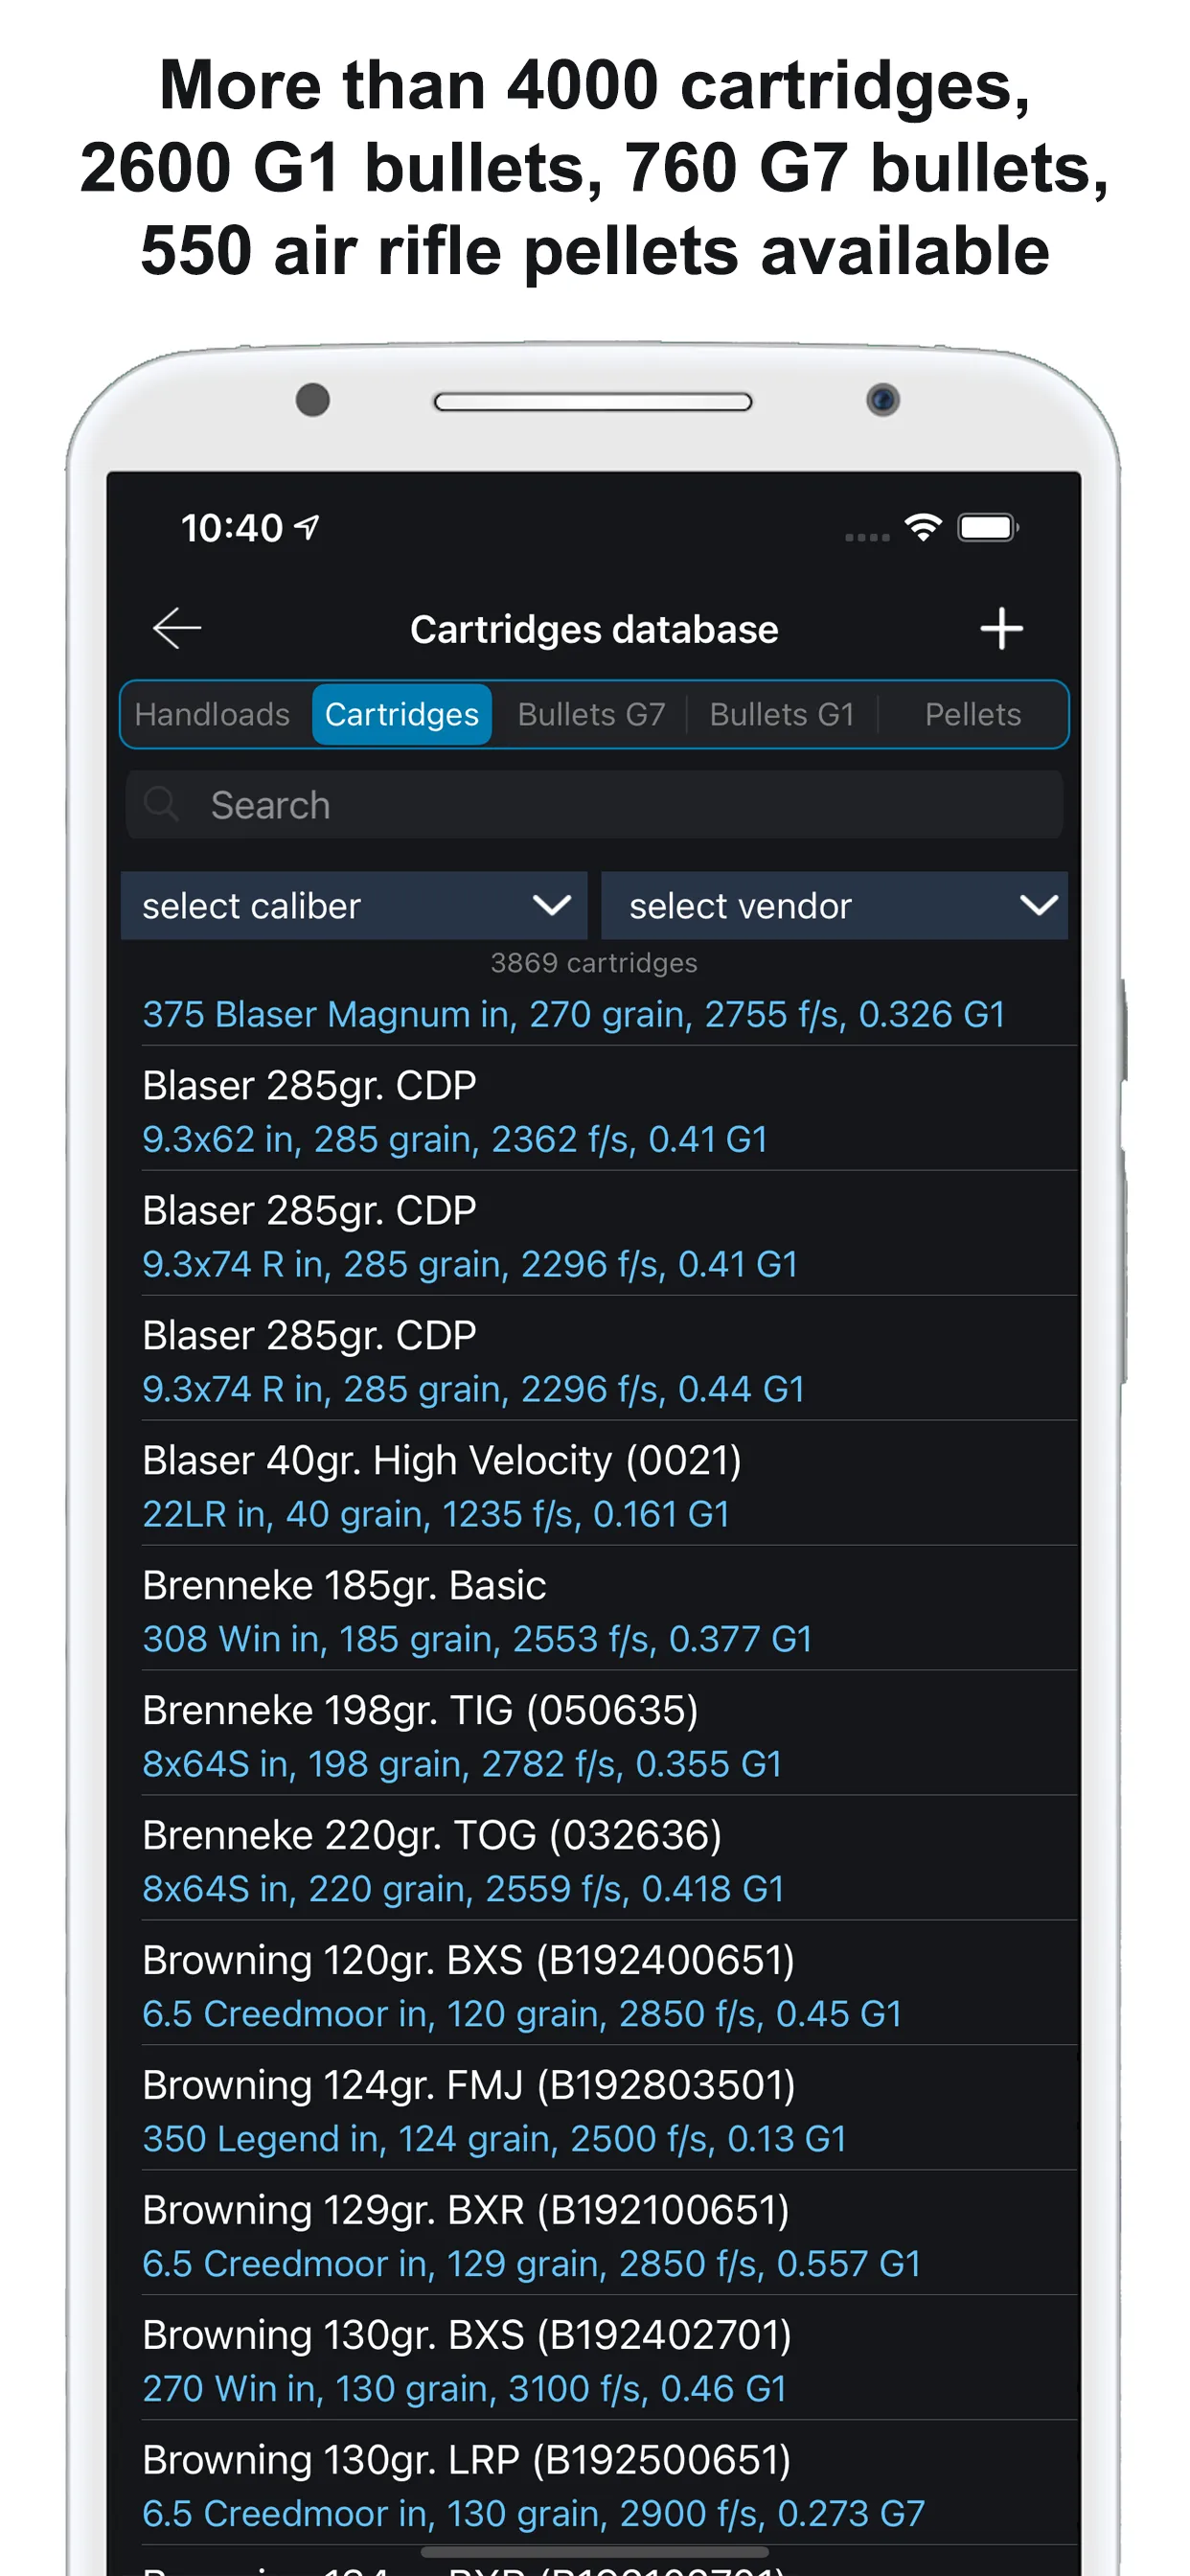Select the Cartridges tab
Viewport: 1190px width, 2576px height.
coord(402,714)
